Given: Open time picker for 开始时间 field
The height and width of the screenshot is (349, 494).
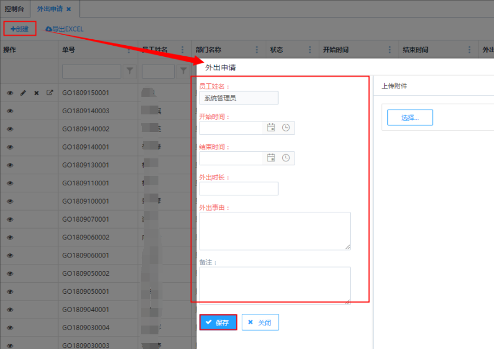Looking at the screenshot, I should pos(286,127).
